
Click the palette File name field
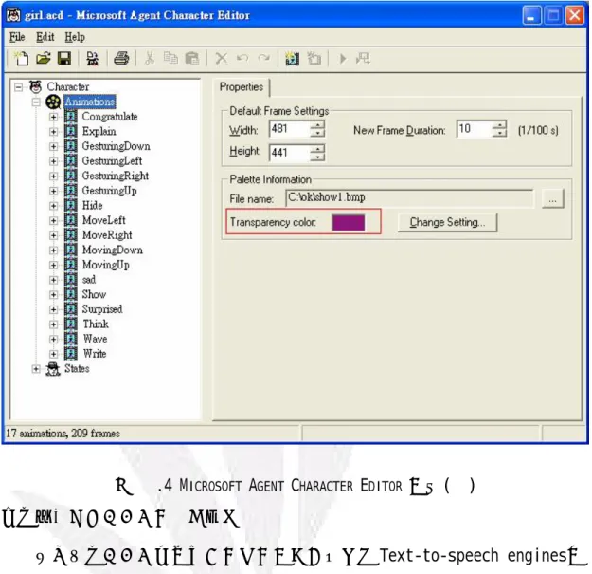click(x=410, y=198)
